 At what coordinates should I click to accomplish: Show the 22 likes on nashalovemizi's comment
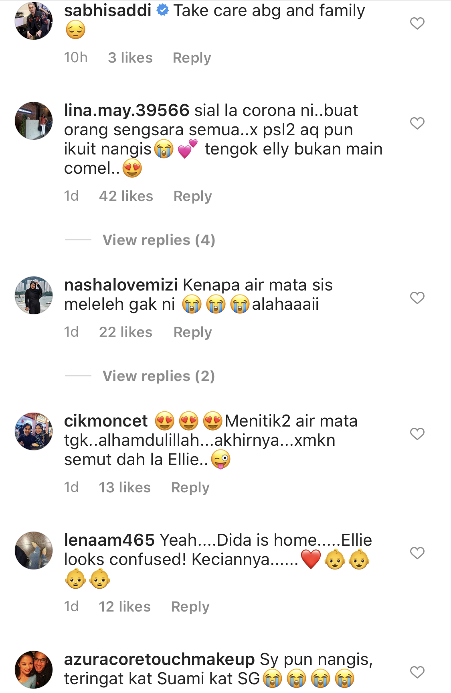(x=125, y=332)
